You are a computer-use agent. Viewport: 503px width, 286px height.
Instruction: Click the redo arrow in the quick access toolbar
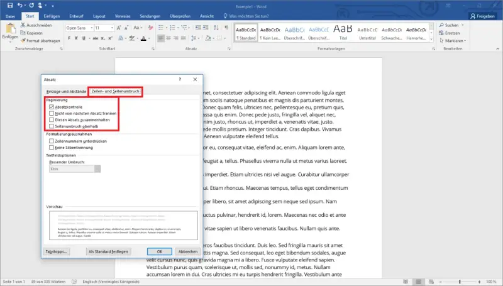pyautogui.click(x=31, y=6)
